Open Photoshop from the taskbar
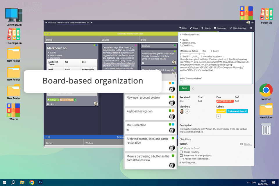Screen dimensions: 279x186 pyautogui.click(x=40, y=182)
